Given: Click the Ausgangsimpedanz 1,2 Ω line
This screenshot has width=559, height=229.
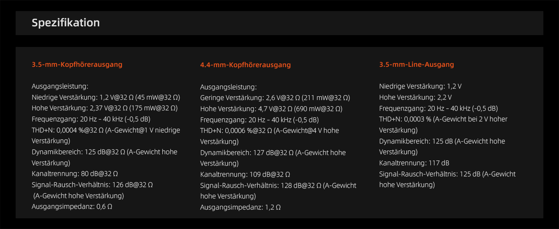Looking at the screenshot, I should (x=240, y=208).
